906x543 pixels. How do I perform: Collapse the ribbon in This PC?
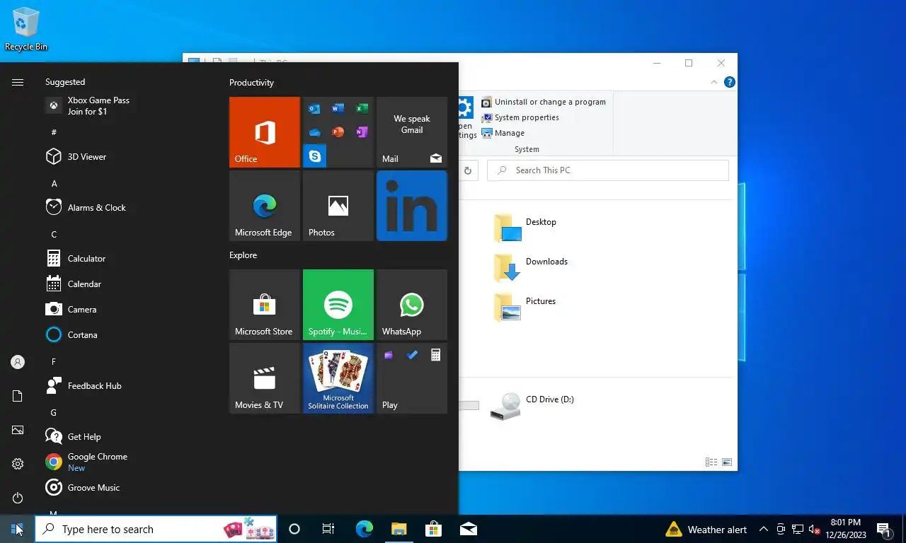point(714,82)
